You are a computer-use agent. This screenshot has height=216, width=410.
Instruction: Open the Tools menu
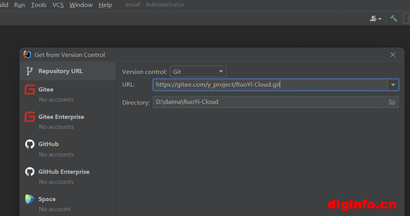point(39,5)
